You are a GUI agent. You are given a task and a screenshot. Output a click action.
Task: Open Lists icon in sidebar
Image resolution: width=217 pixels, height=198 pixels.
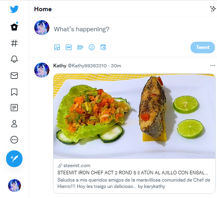(x=14, y=107)
